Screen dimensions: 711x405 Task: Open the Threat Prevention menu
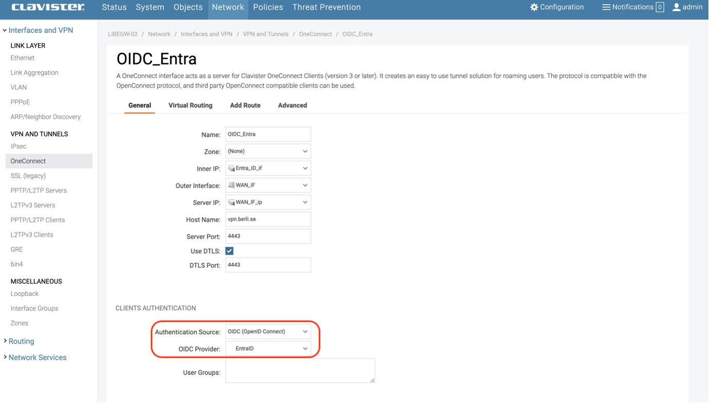tap(327, 7)
